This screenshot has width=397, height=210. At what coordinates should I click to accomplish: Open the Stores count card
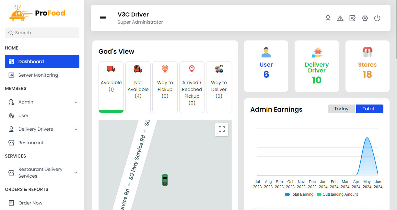click(x=367, y=66)
